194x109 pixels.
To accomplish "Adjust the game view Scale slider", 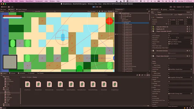I will (x=46, y=11).
